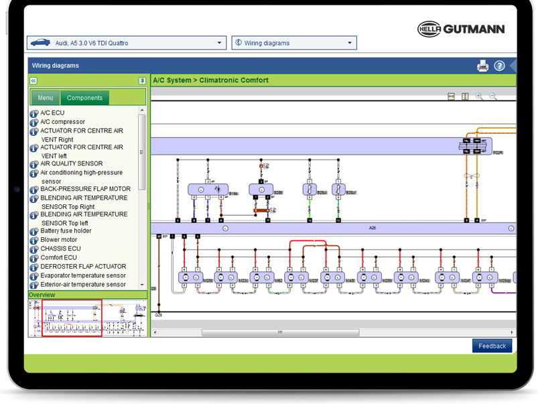The image size is (538, 404).
Task: Expand the collapsed right side panel arrow
Action: [x=513, y=66]
